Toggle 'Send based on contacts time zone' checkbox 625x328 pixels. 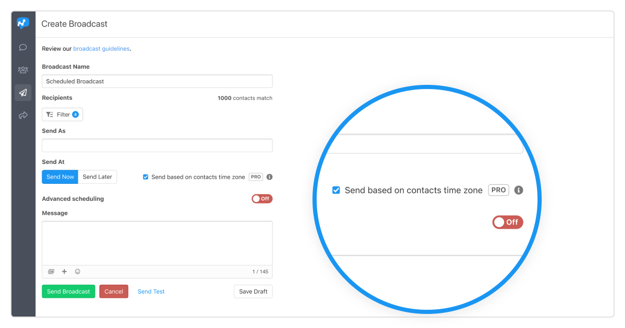145,177
